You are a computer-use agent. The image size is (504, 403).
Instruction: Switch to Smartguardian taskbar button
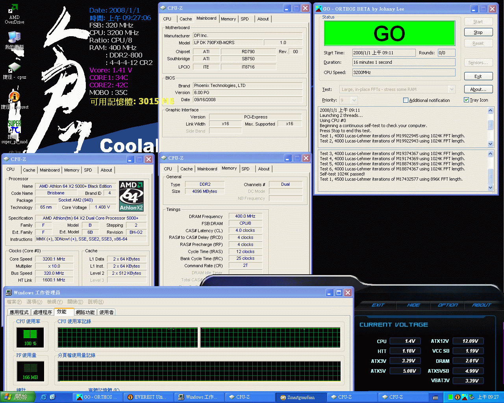pyautogui.click(x=300, y=397)
